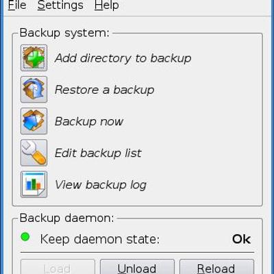Select the View backup log text
Image resolution: width=274 pixels, height=274 pixels.
pos(101,185)
